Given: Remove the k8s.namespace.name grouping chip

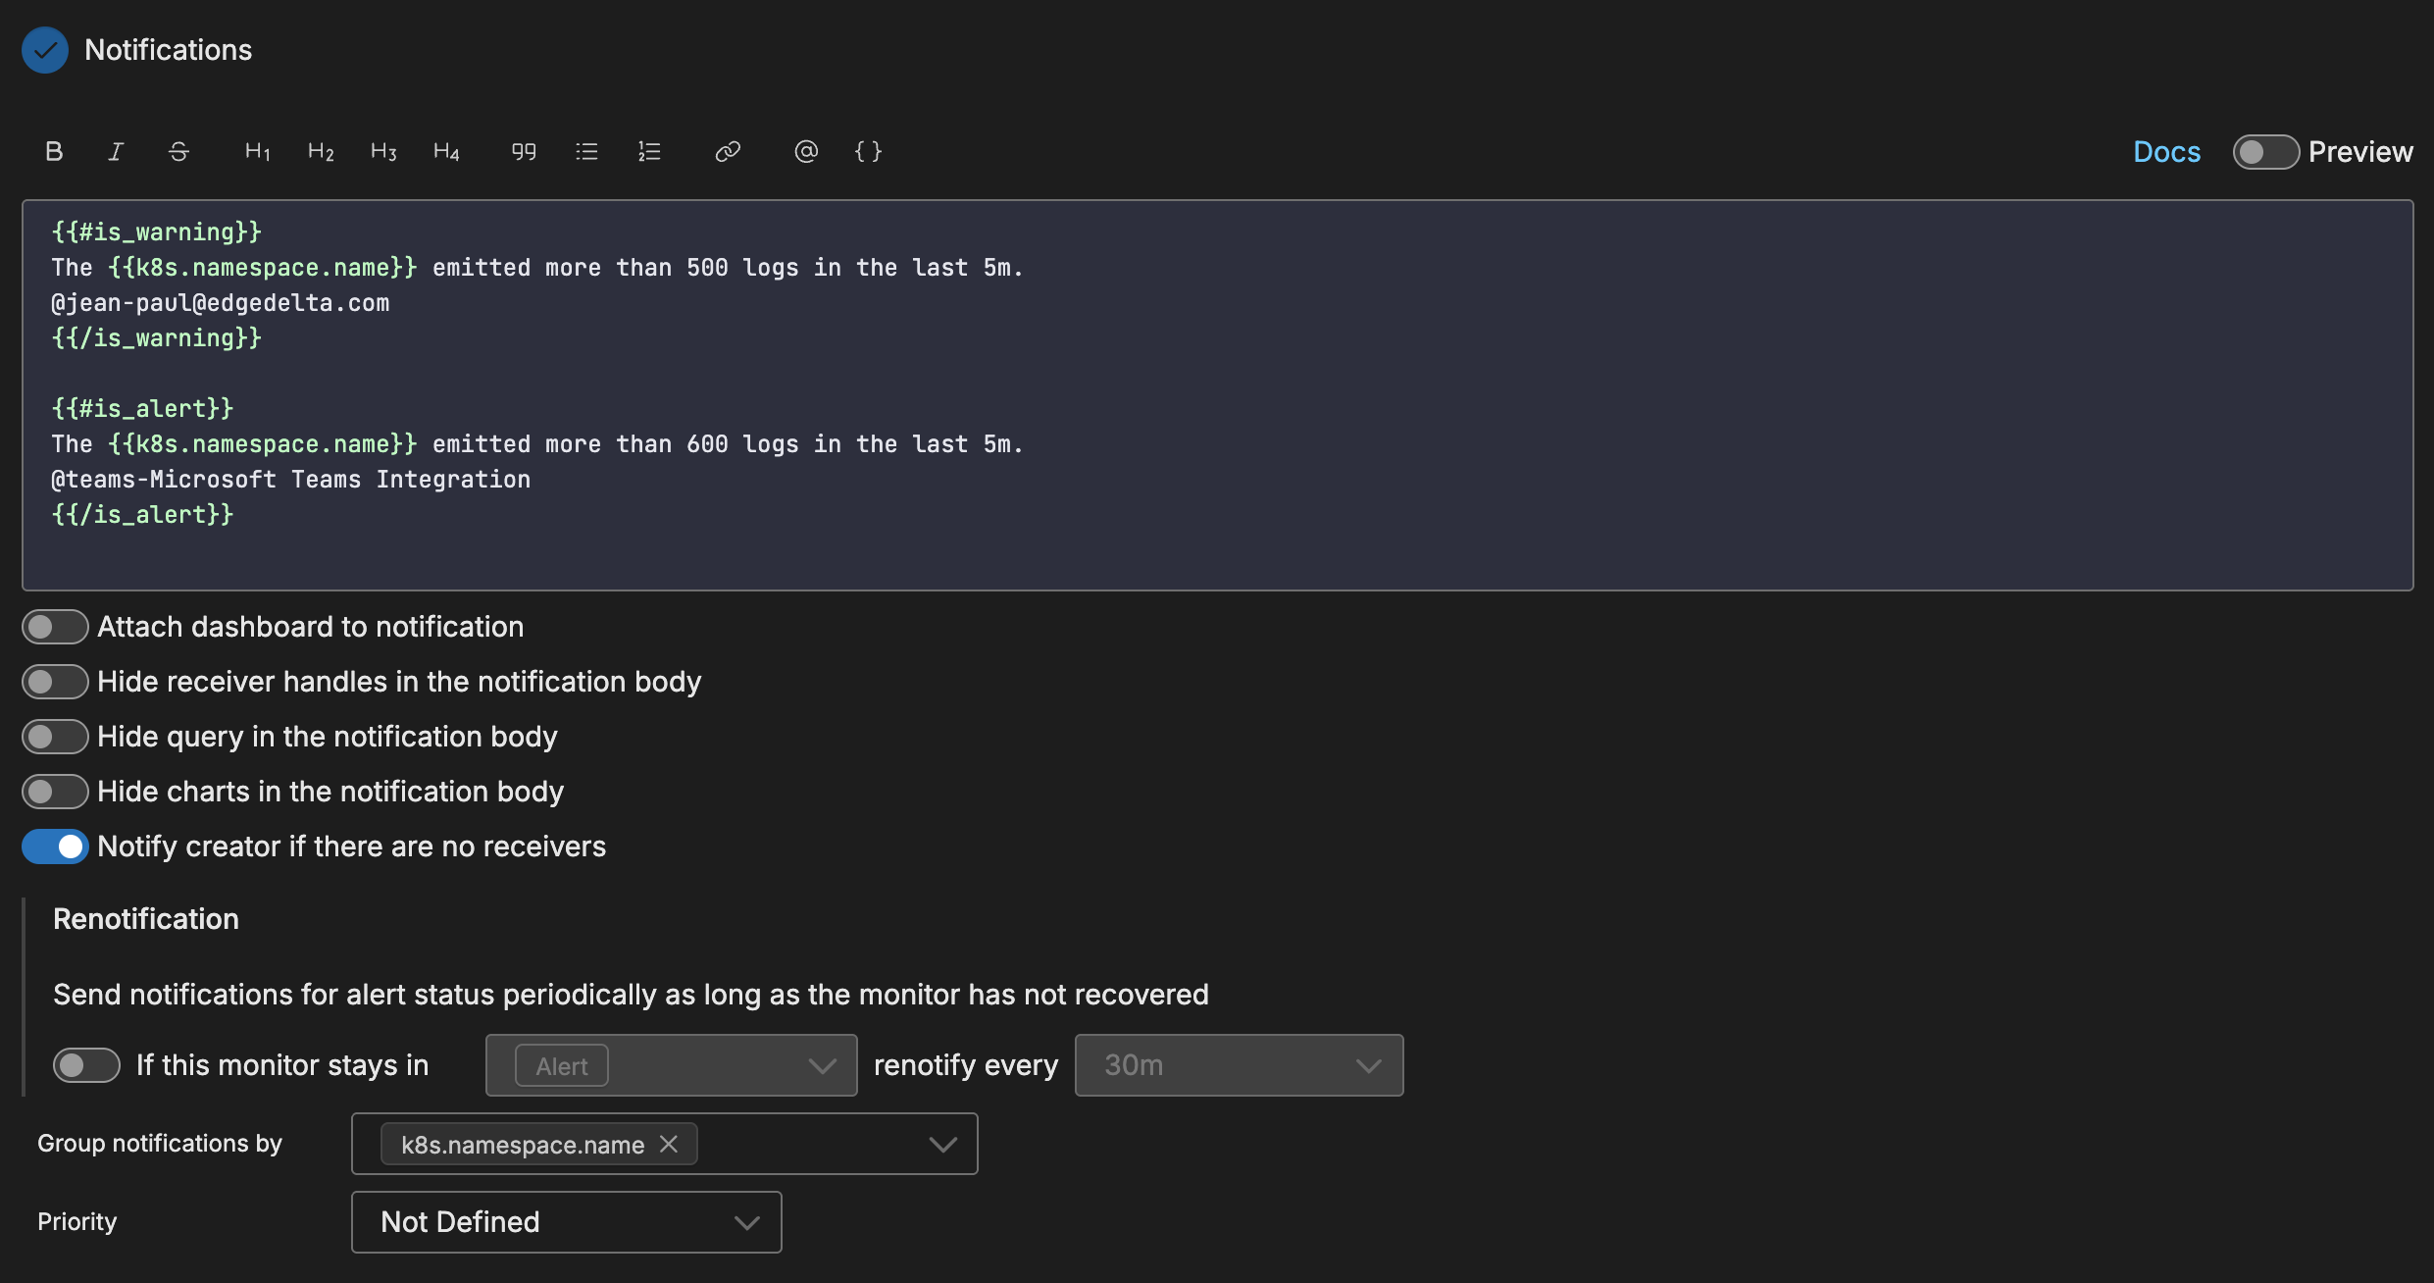Looking at the screenshot, I should click(x=670, y=1144).
